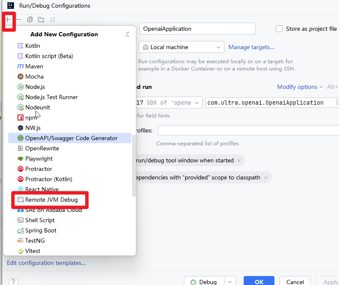This screenshot has height=285, width=339.
Task: Open help with the question mark button
Action: [x=13, y=281]
